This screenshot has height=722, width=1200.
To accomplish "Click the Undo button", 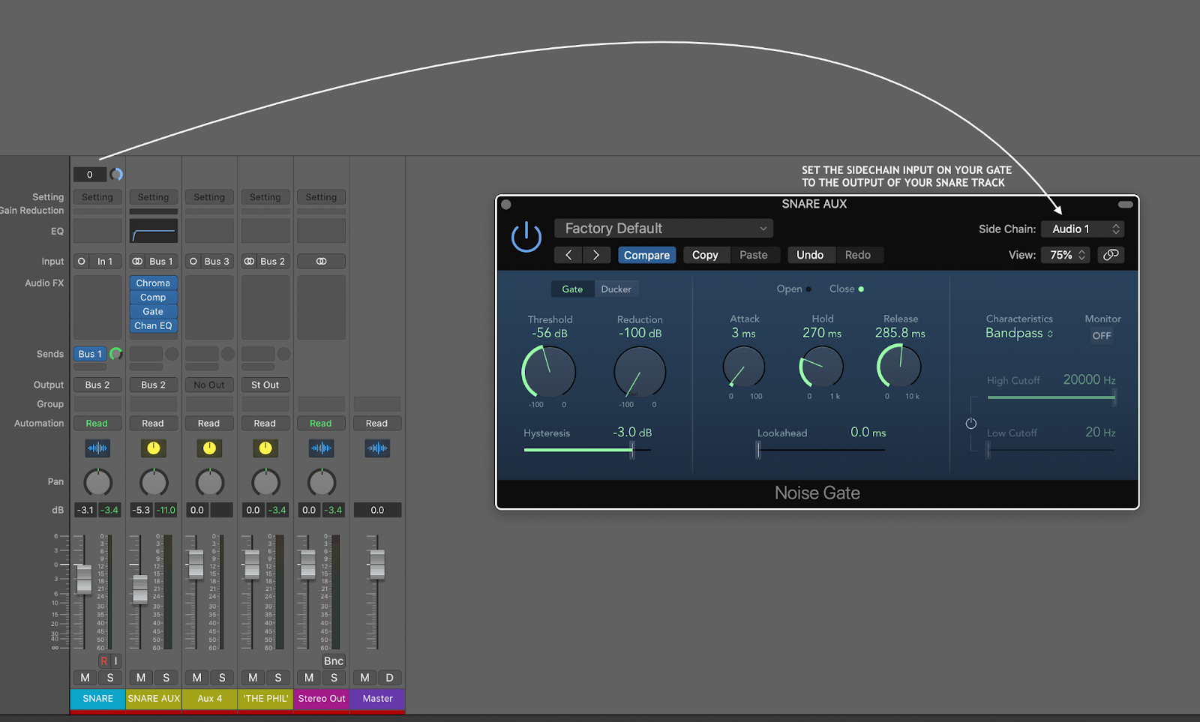I will tap(810, 255).
